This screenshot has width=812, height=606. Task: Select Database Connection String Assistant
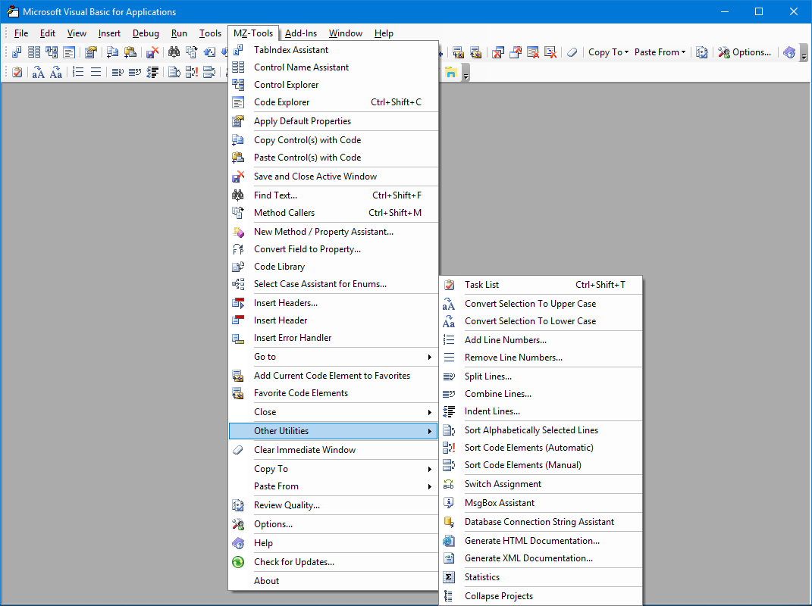coord(541,522)
